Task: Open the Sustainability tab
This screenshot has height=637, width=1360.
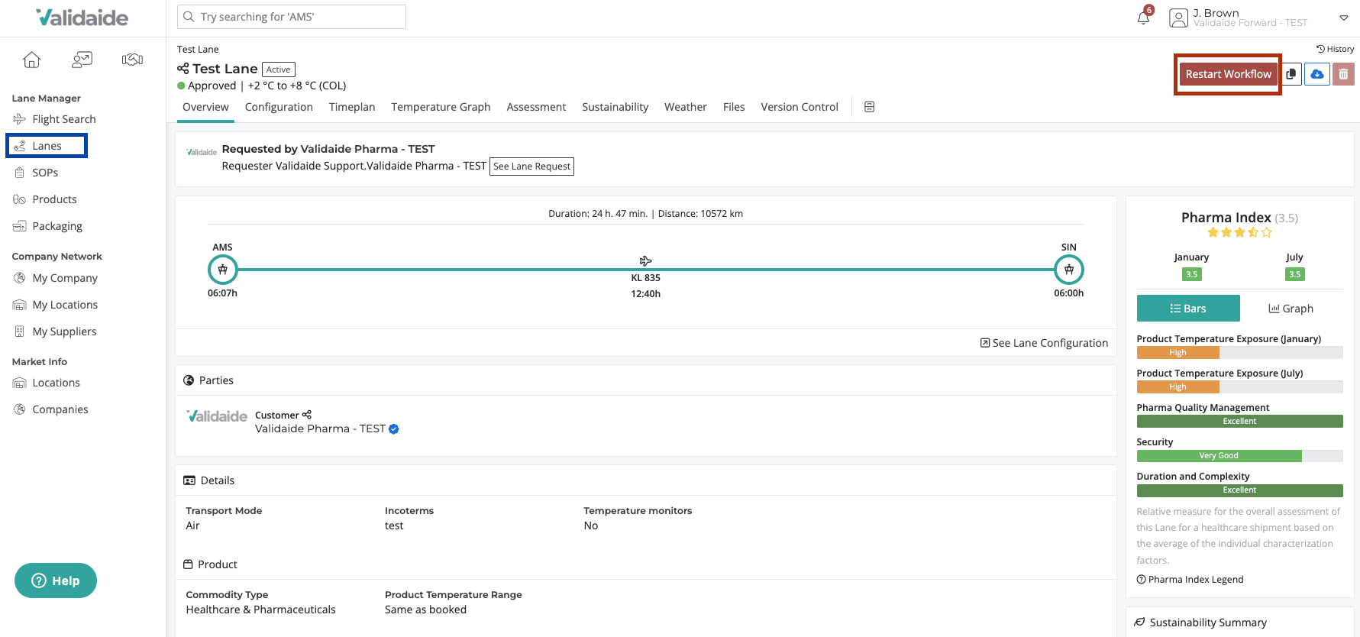Action: click(x=615, y=107)
